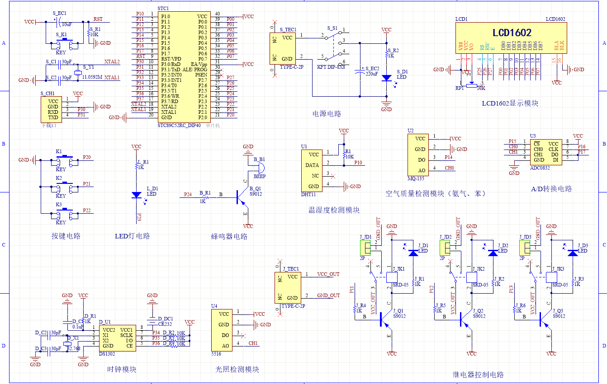The image size is (607, 384).
Task: Select the STC89C52RC microcontroller chip body
Action: pos(183,66)
